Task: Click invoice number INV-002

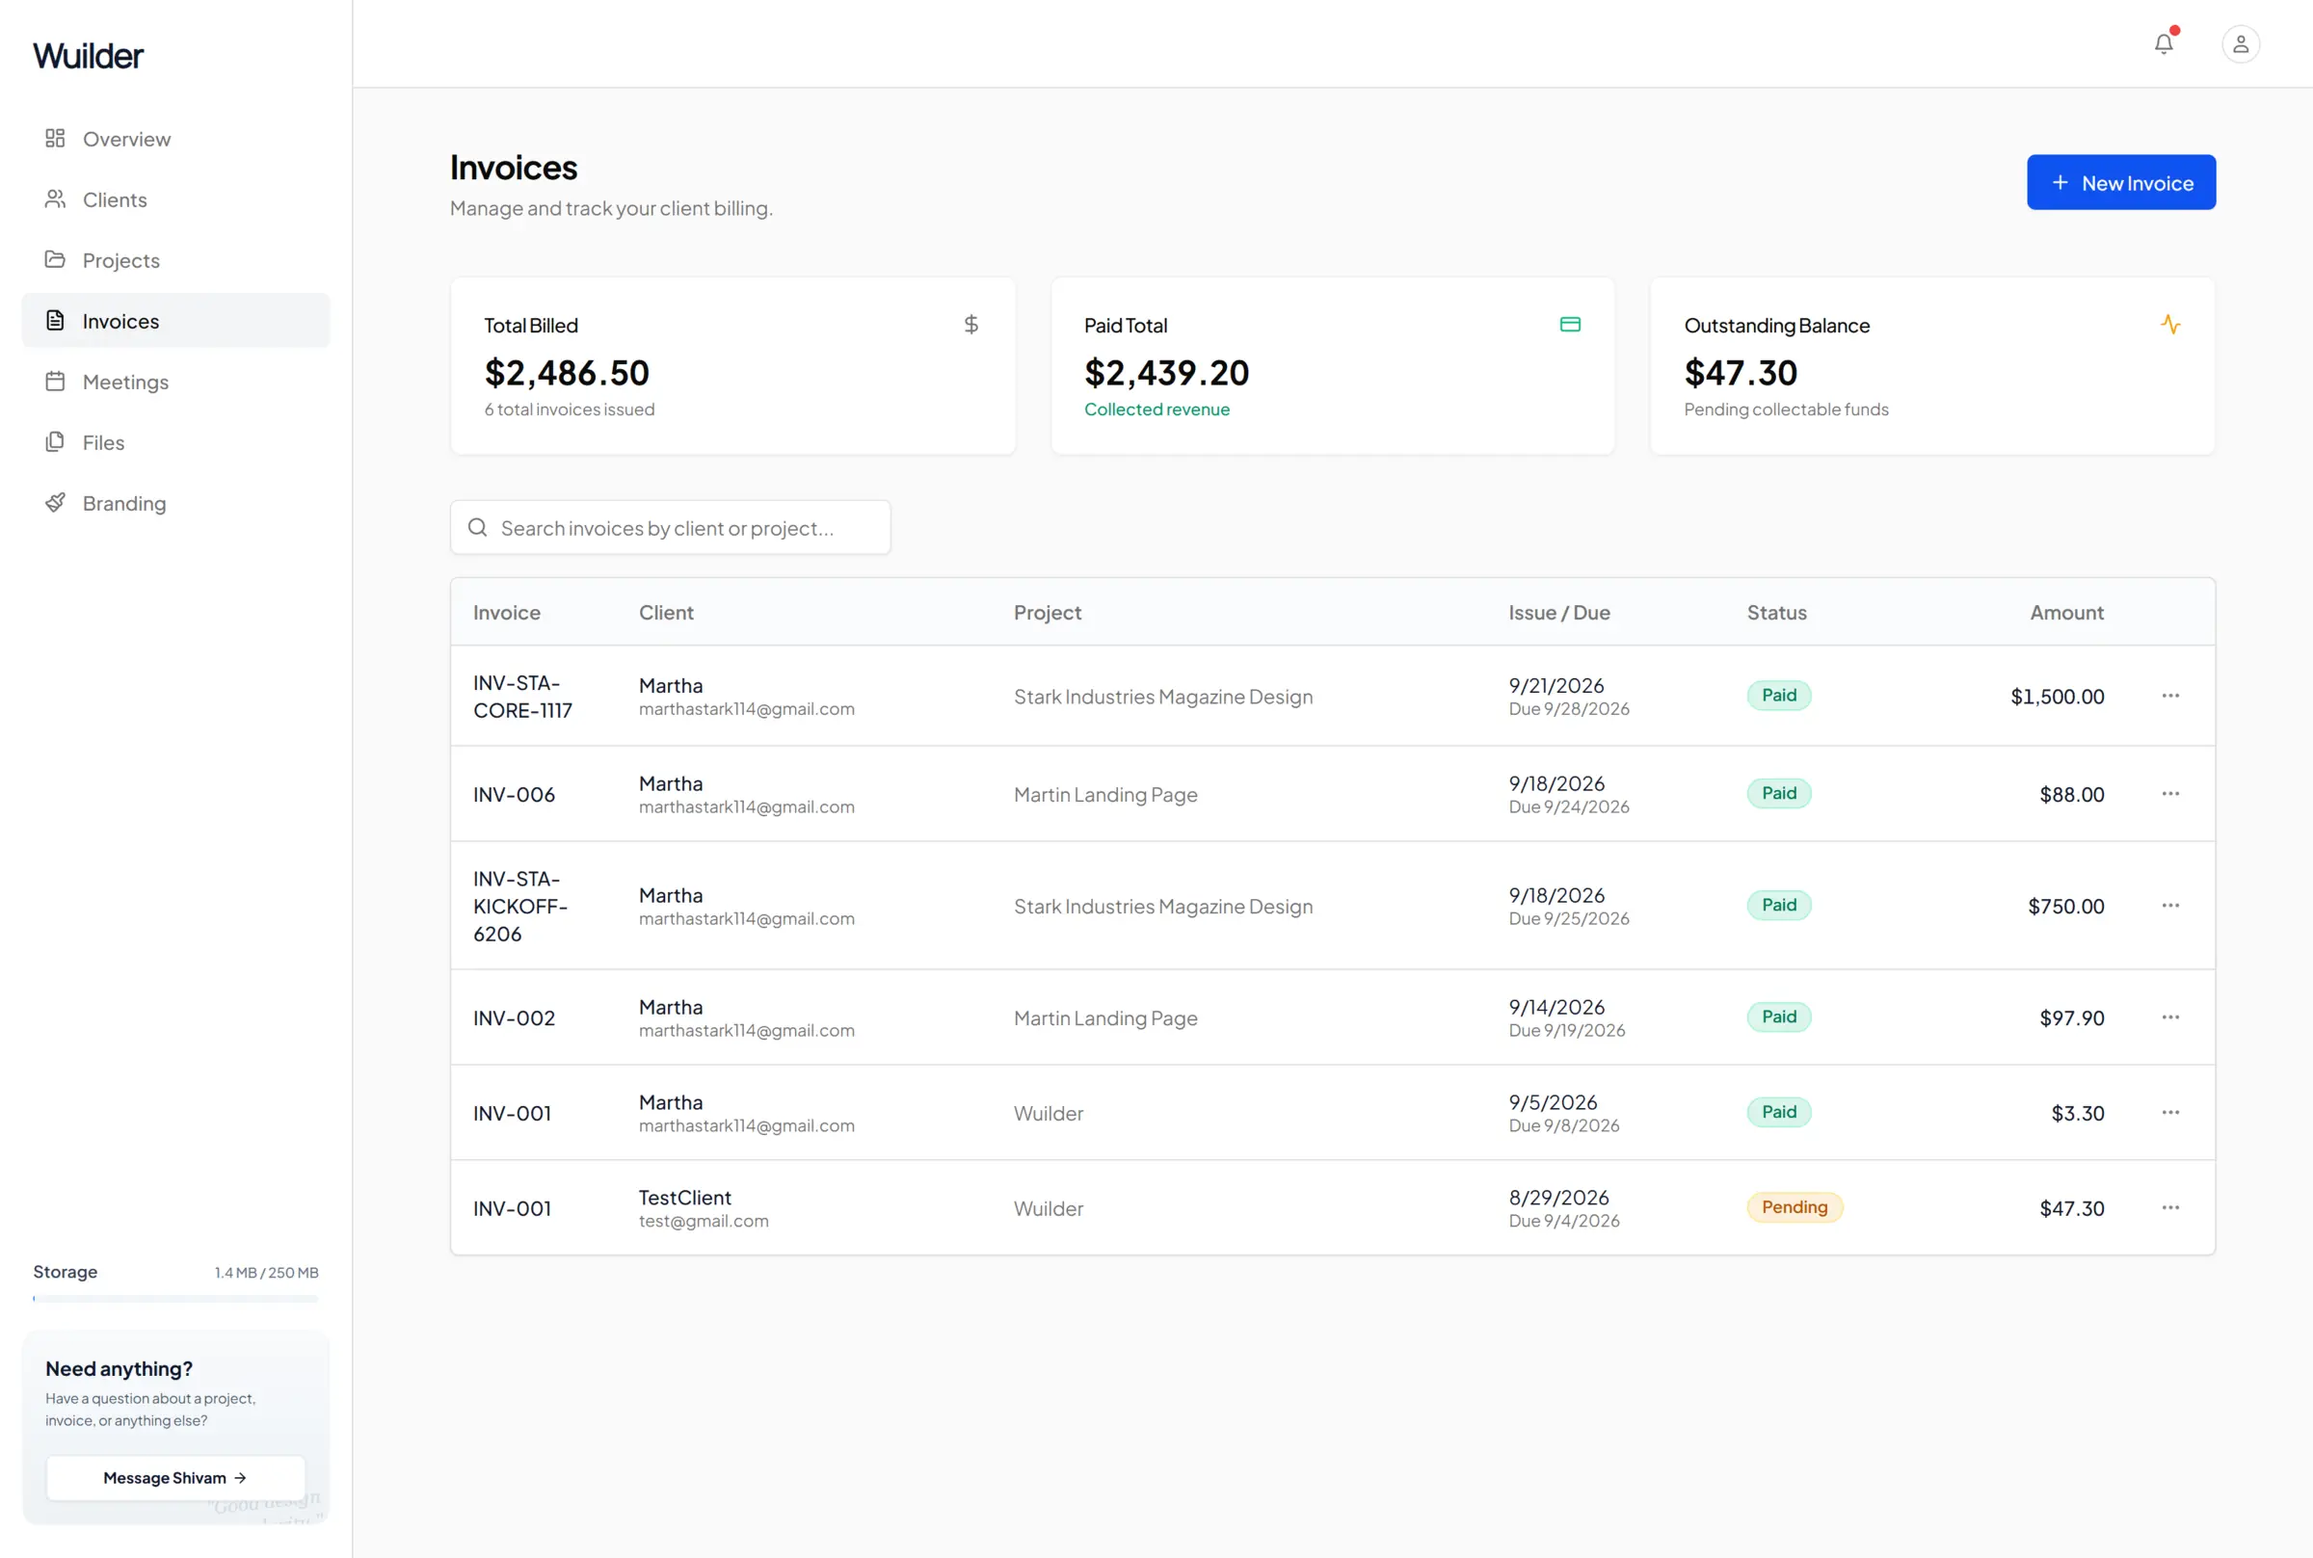Action: [x=514, y=1018]
